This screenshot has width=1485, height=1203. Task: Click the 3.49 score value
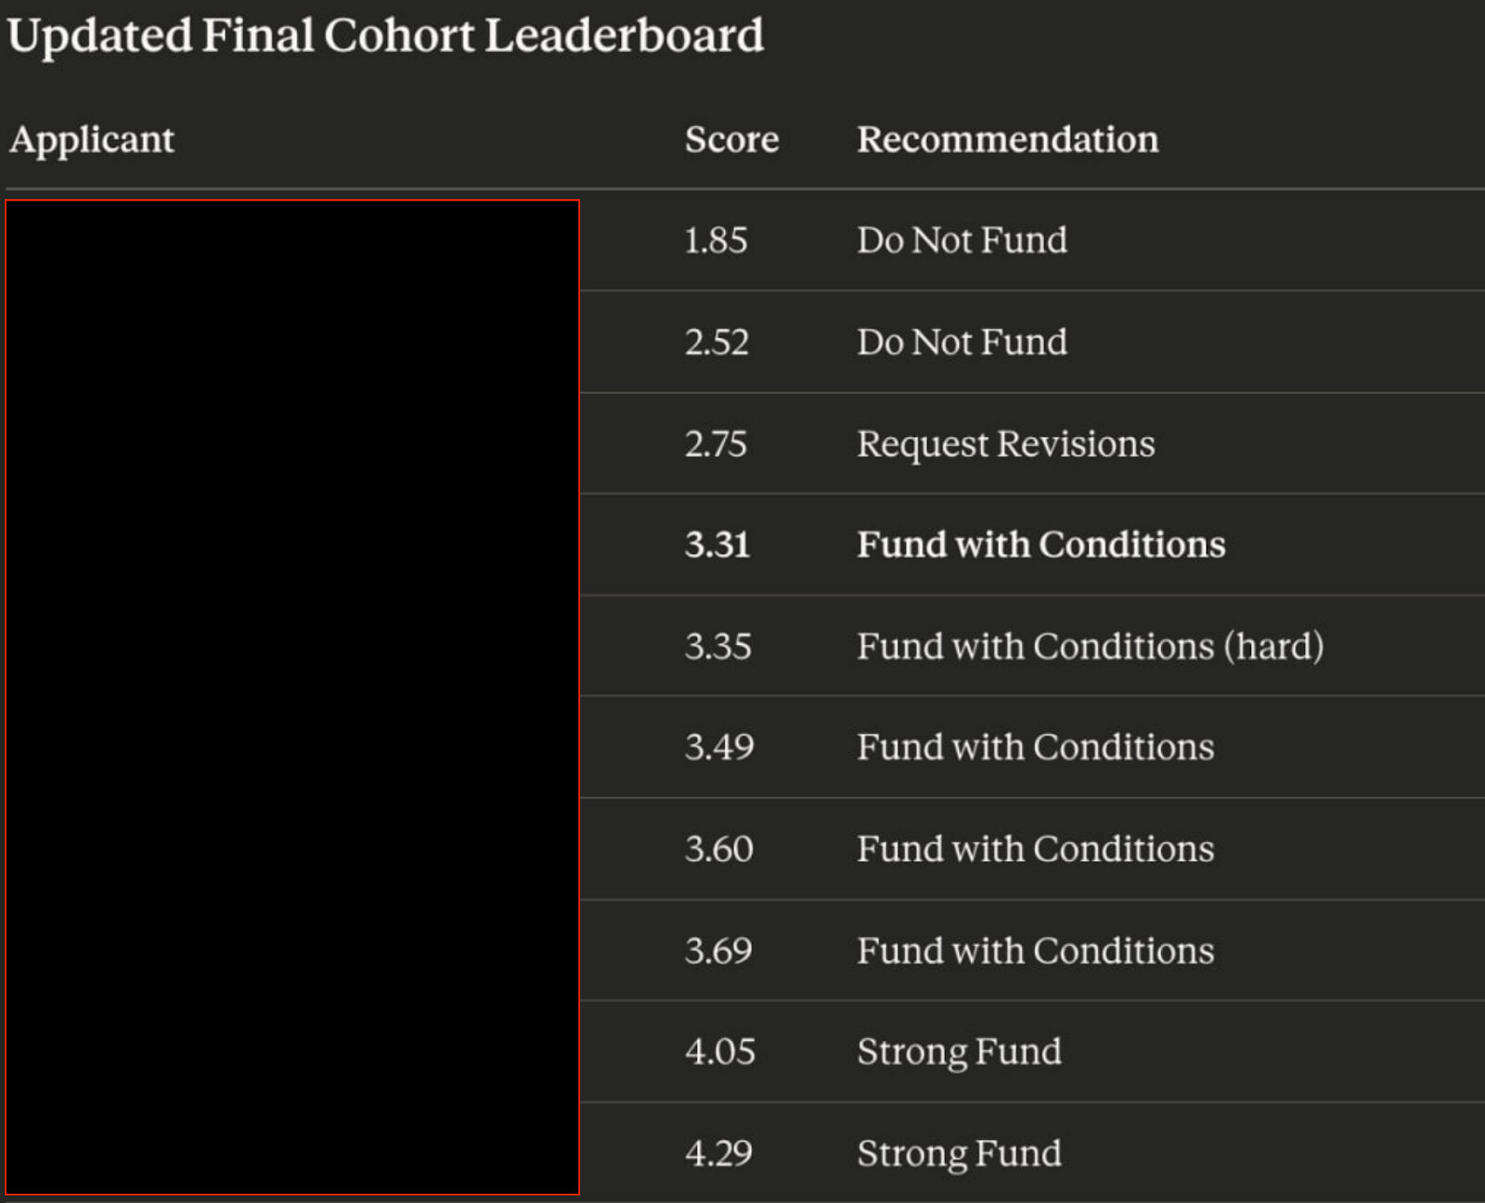(x=719, y=748)
